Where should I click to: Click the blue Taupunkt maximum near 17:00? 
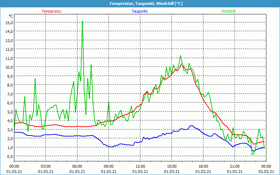pyautogui.click(x=191, y=126)
